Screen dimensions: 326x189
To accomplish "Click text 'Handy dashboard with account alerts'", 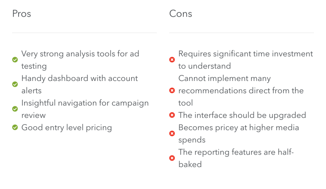I will [80, 84].
